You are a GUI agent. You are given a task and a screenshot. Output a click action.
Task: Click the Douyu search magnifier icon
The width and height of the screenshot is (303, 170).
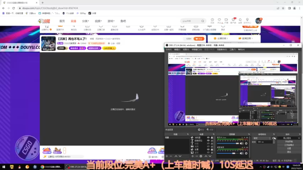click(203, 21)
